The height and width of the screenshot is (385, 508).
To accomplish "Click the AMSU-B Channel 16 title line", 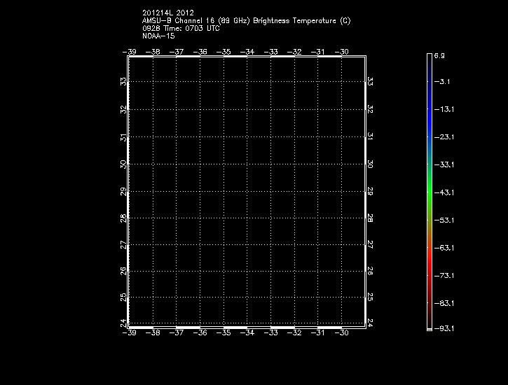I will tap(246, 20).
